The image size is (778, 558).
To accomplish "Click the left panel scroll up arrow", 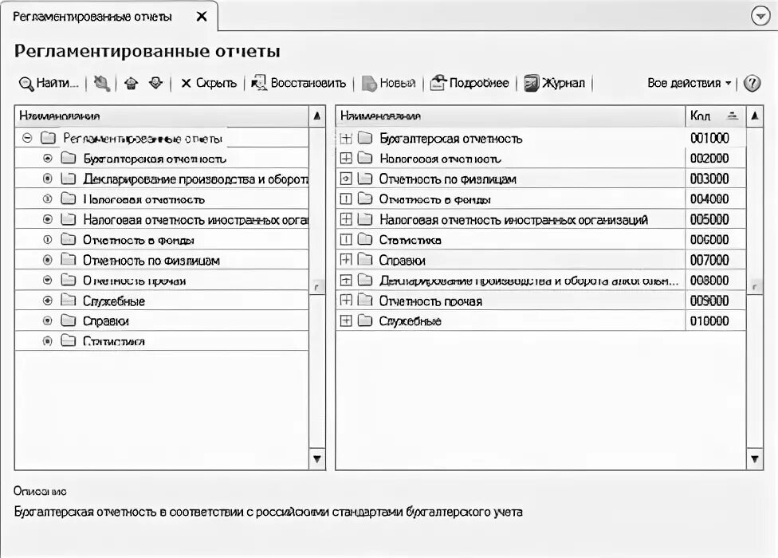I will click(317, 116).
